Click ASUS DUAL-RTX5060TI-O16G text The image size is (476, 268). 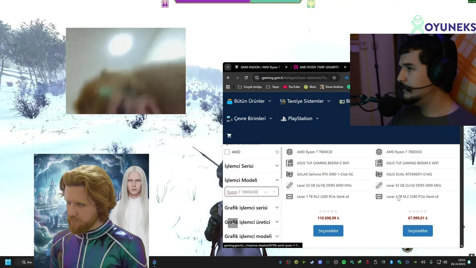pos(409,174)
